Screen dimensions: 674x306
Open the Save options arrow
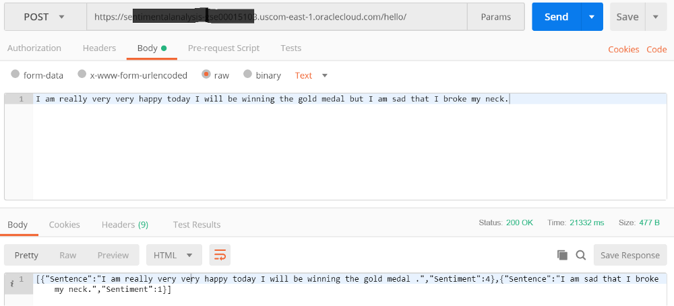[656, 17]
